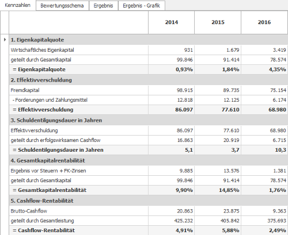
Task: Select the 2016 column header
Action: pos(264,22)
